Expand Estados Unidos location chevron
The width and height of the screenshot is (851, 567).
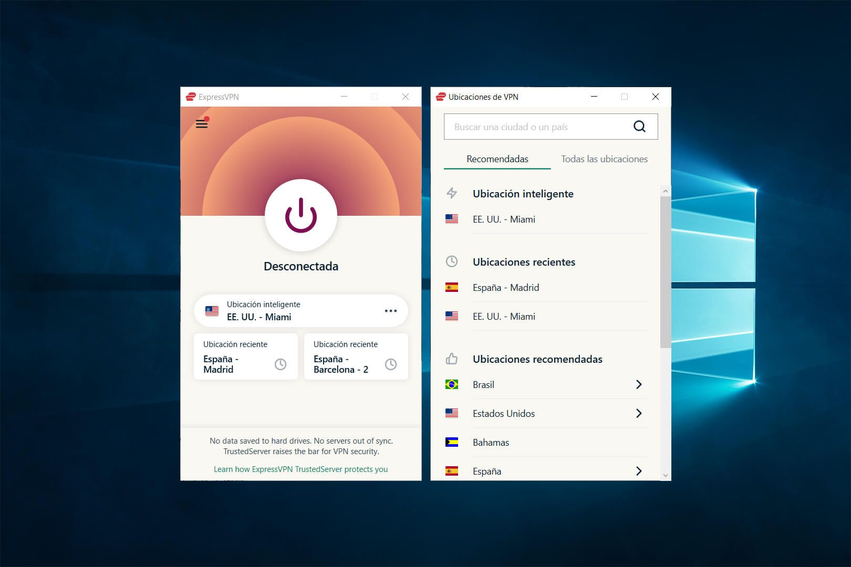click(x=639, y=414)
